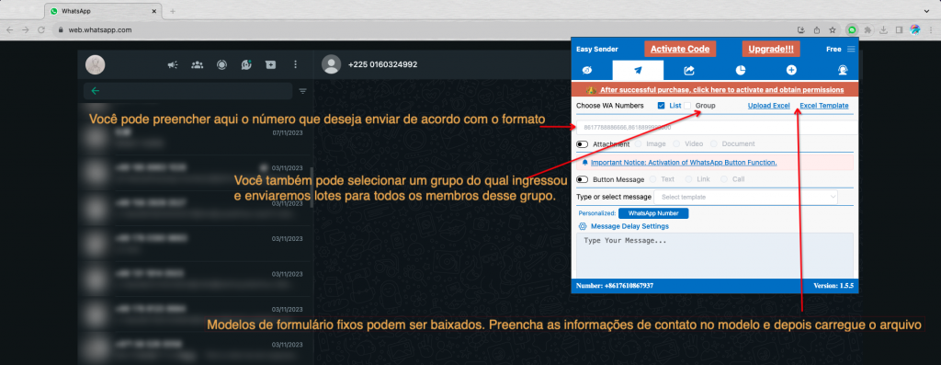Image resolution: width=941 pixels, height=365 pixels.
Task: Select the WhatsApp browser tab
Action: [102, 11]
